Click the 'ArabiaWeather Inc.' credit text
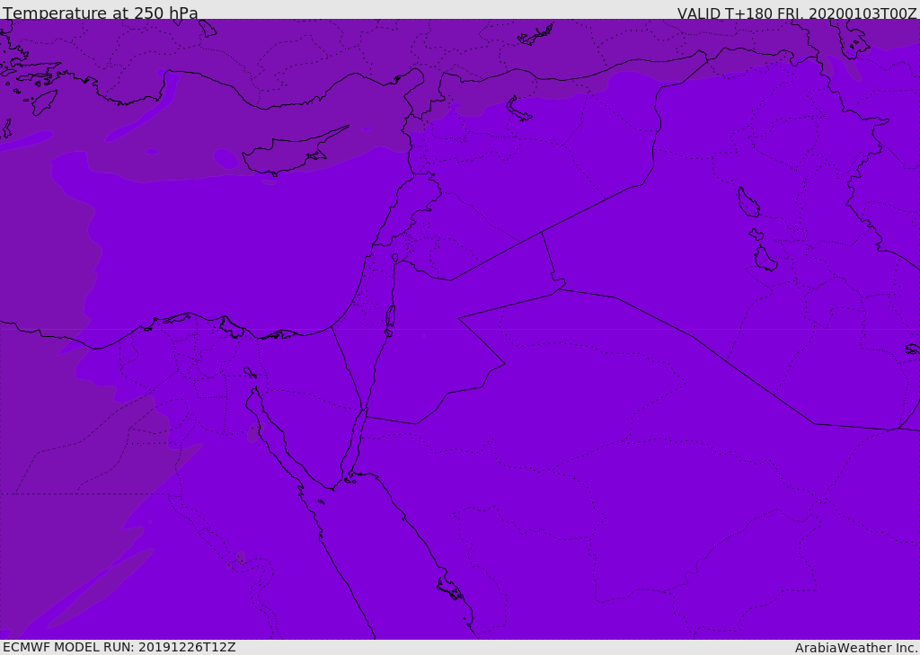 856,648
